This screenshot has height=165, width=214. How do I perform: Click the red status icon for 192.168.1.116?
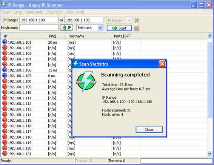[5, 125]
